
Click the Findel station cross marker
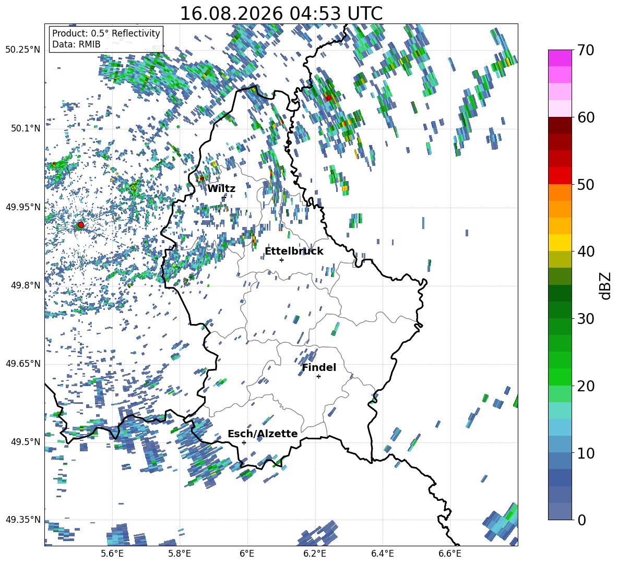pyautogui.click(x=318, y=377)
